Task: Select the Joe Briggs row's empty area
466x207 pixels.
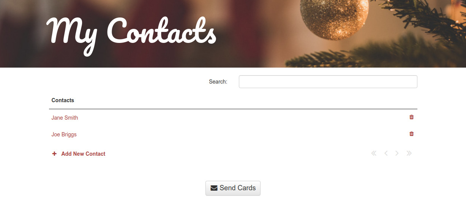Action: point(243,134)
